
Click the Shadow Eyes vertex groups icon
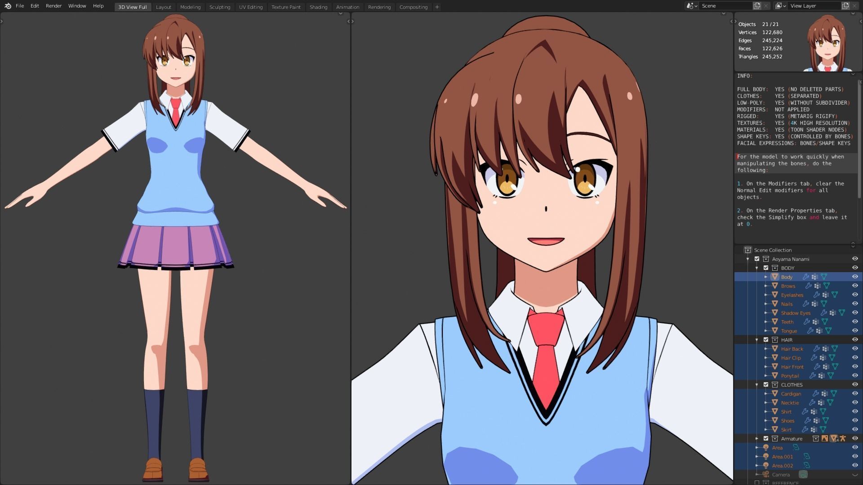coord(832,313)
